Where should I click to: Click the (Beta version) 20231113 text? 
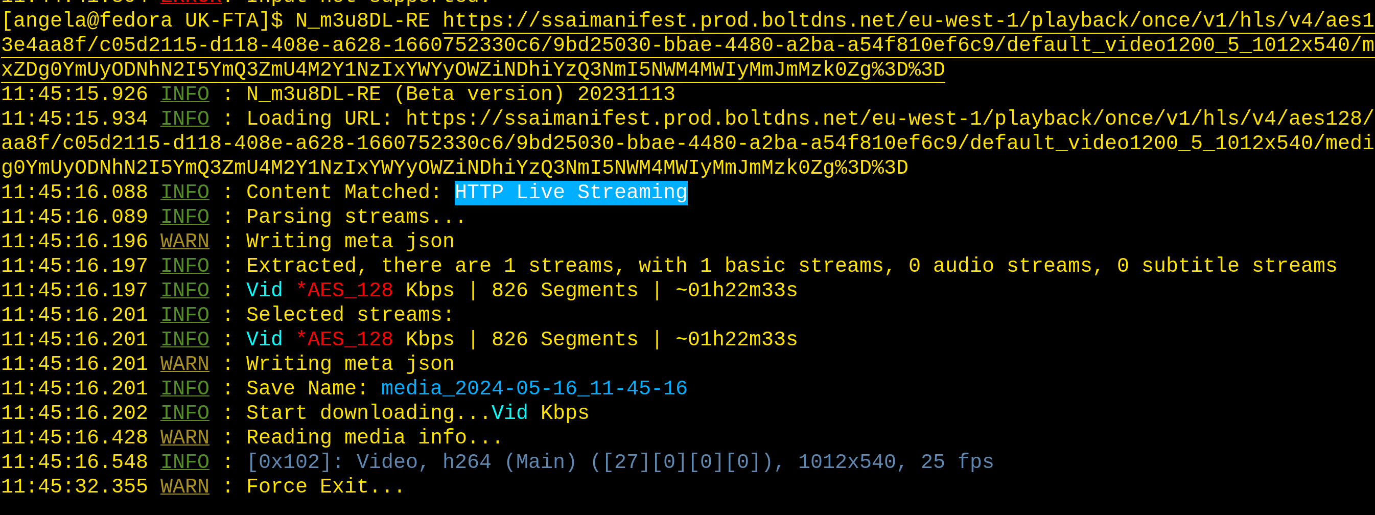point(534,95)
